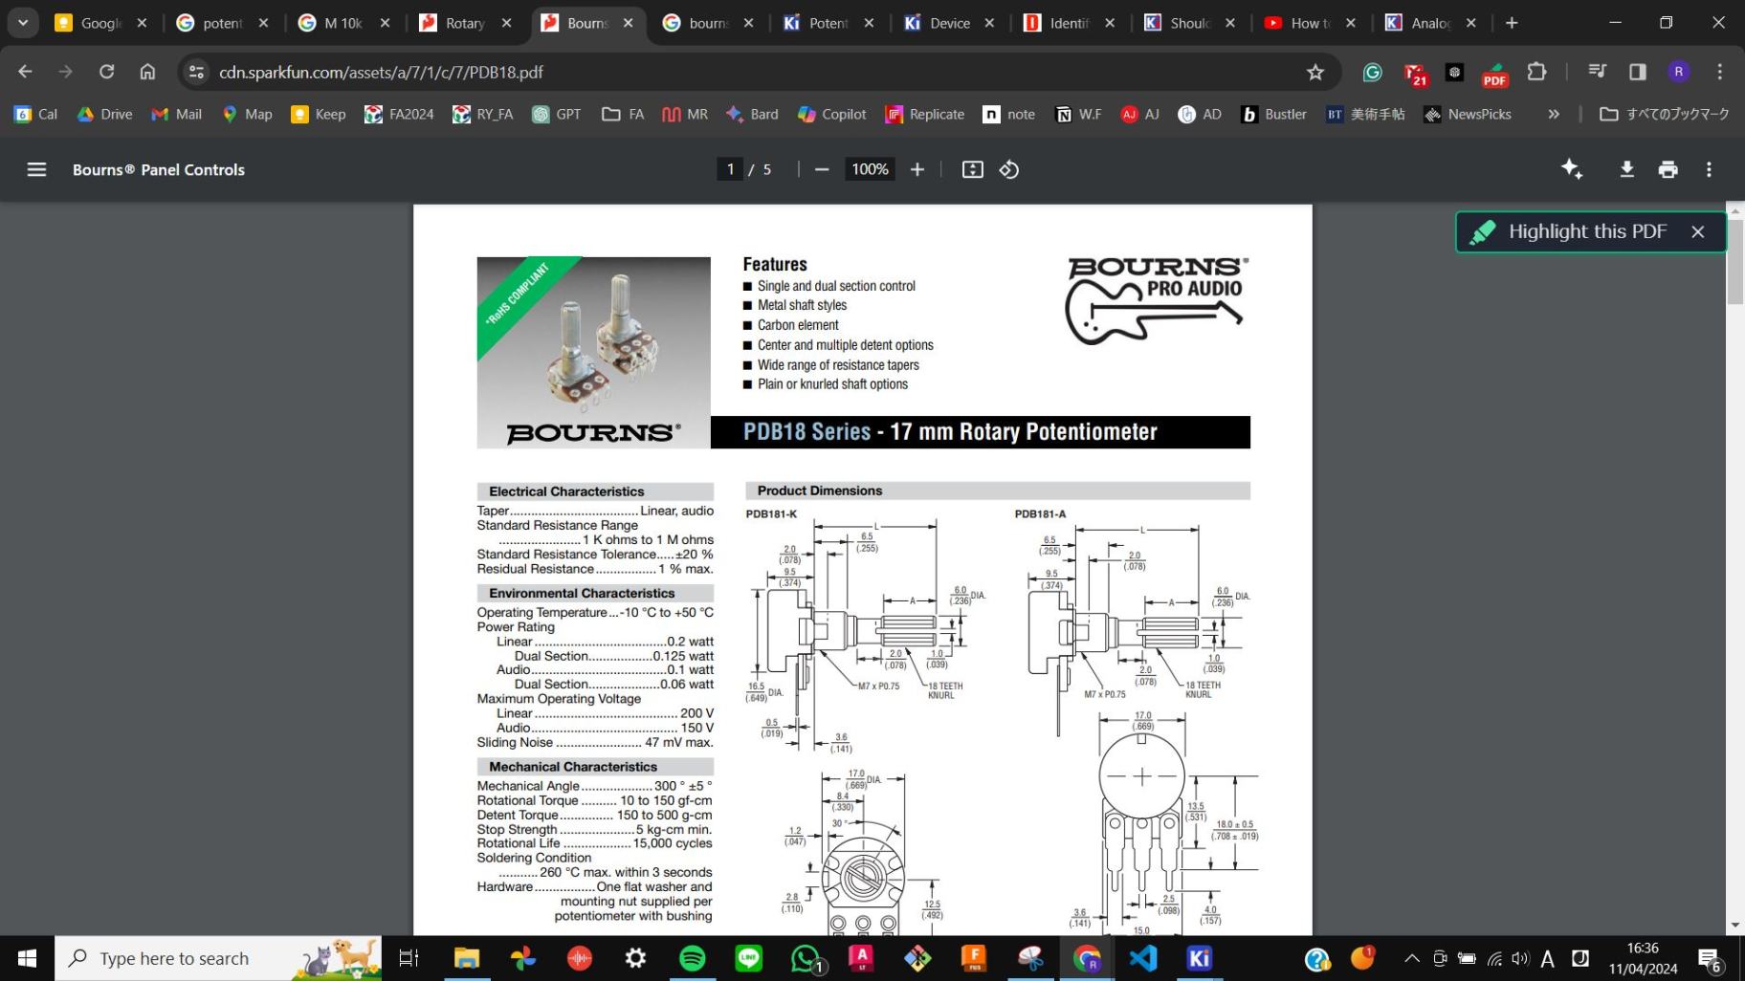The width and height of the screenshot is (1745, 981).
Task: Show hidden system tray icons
Action: coord(1412,958)
